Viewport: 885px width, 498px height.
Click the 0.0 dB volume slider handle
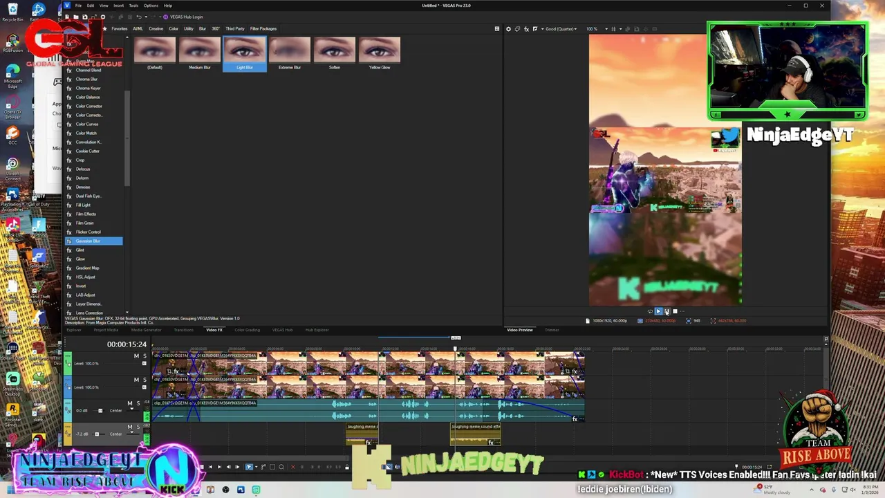pyautogui.click(x=100, y=411)
